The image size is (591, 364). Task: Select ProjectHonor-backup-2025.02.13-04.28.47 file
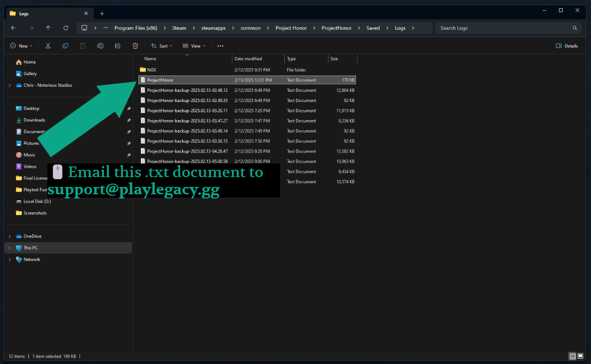[x=247, y=152]
